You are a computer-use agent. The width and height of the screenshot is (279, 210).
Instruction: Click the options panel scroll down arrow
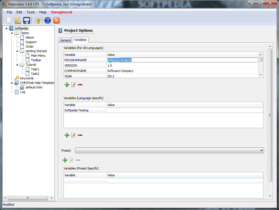270,196
